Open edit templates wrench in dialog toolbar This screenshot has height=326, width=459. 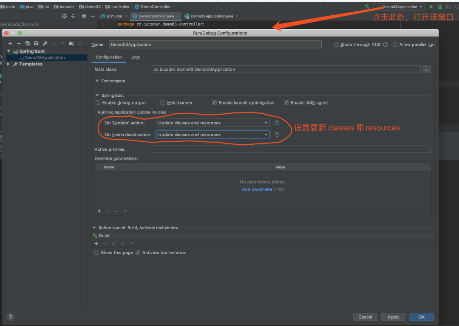point(45,43)
